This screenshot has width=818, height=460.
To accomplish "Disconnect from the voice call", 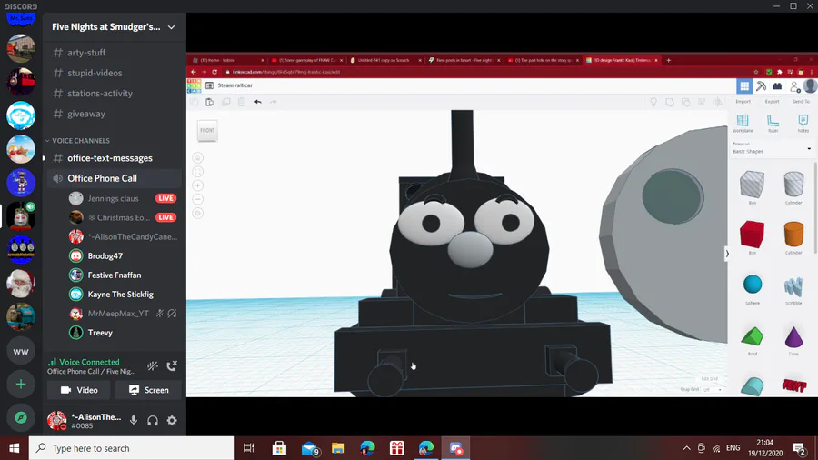I will pyautogui.click(x=172, y=366).
